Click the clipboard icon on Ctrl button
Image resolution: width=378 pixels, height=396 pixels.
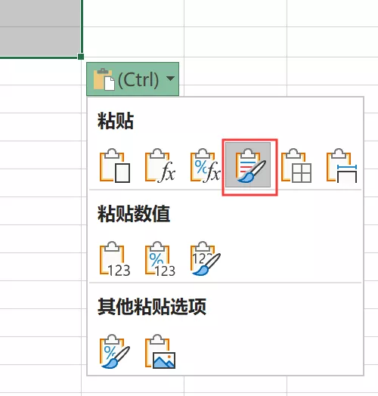104,79
